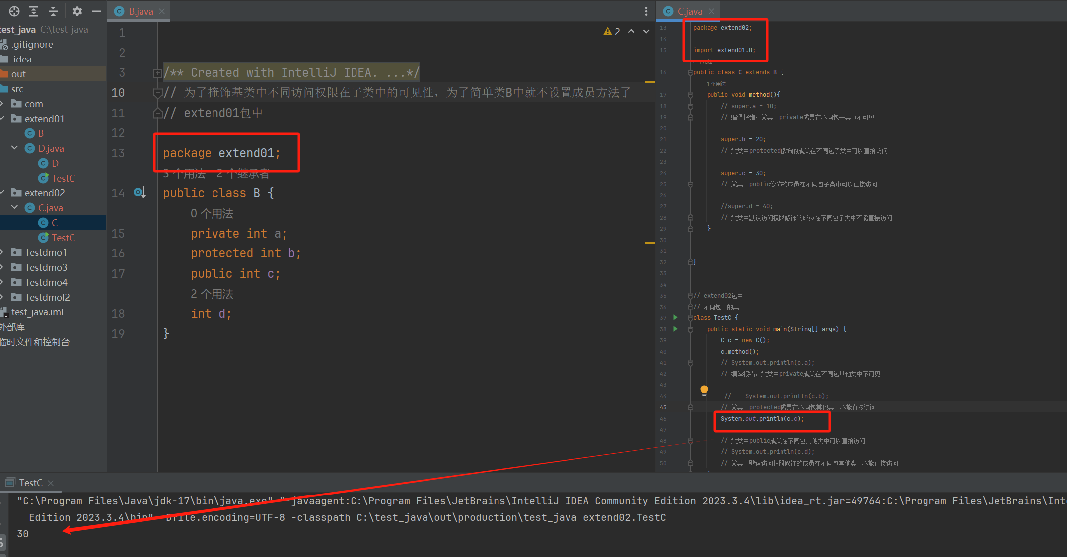
Task: Click 'private int a;' code line
Action: [239, 233]
